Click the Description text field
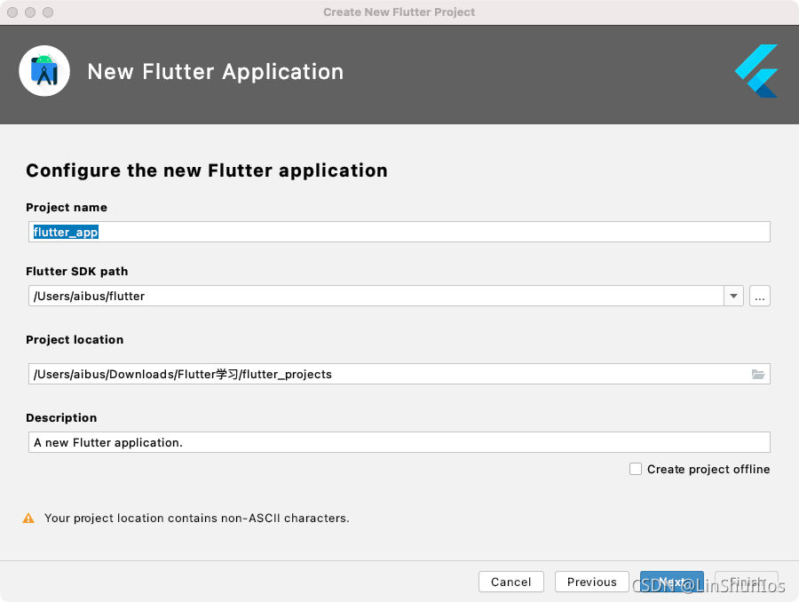 pos(399,442)
